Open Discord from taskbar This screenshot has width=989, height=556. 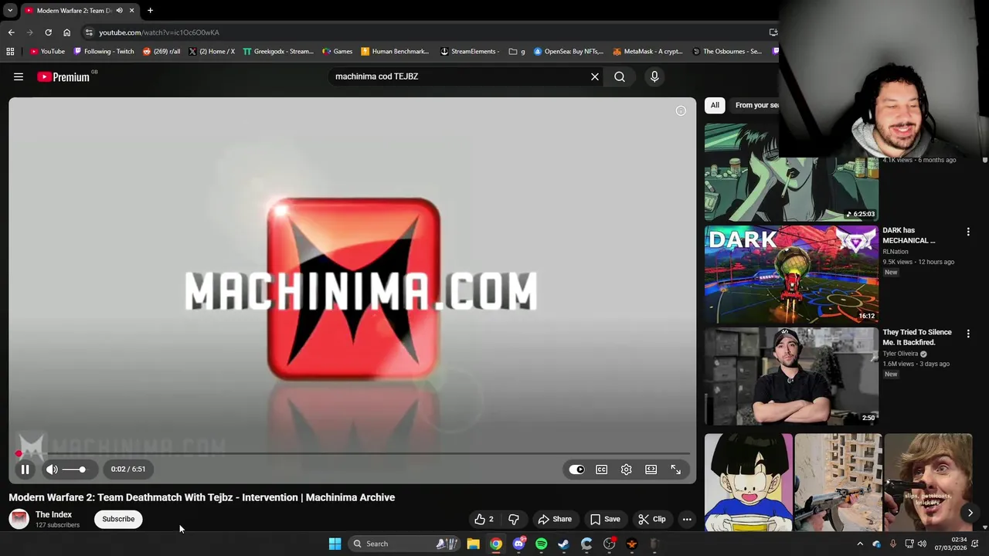coord(518,544)
